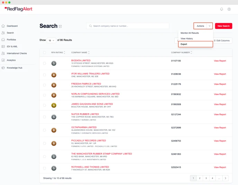Image resolution: width=238 pixels, height=185 pixels.
Task: Click the Actions button
Action: 200,26
